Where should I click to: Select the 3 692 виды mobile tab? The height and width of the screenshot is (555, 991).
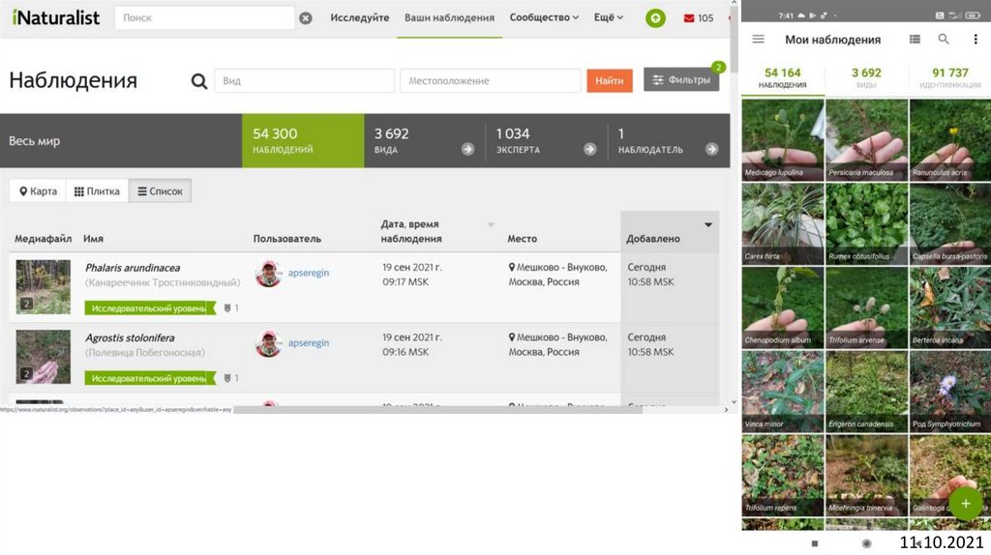866,77
